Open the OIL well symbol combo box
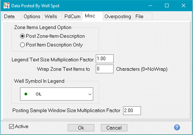 [56, 94]
